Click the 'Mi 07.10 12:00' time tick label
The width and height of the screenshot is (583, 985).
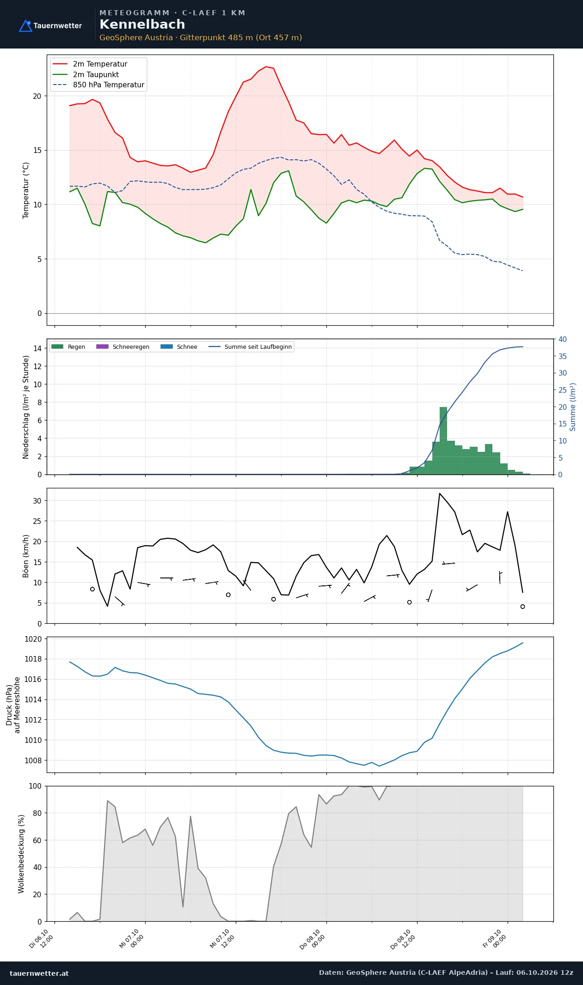tap(223, 938)
